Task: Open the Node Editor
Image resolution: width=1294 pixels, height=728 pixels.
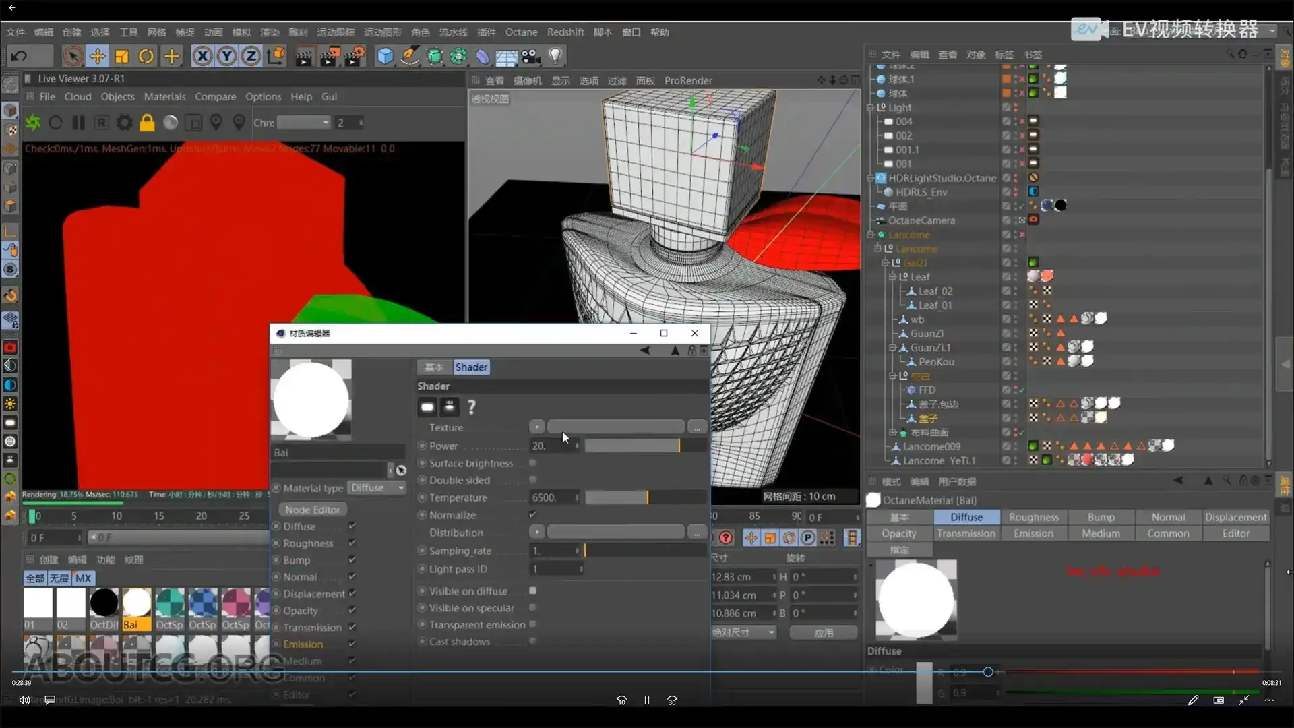Action: pyautogui.click(x=311, y=509)
